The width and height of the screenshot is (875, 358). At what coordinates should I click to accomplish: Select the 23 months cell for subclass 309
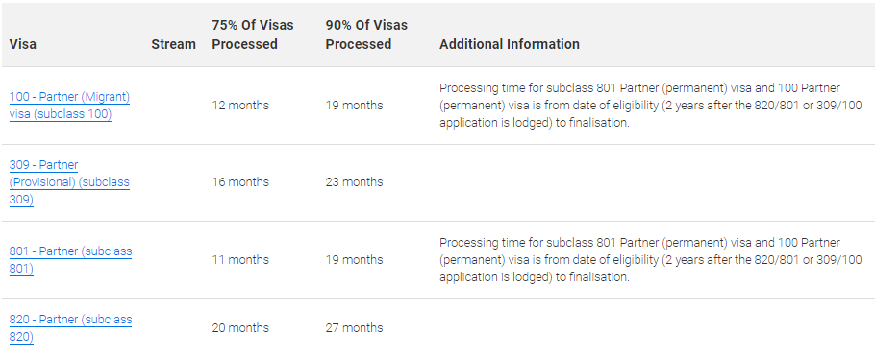[x=355, y=182]
